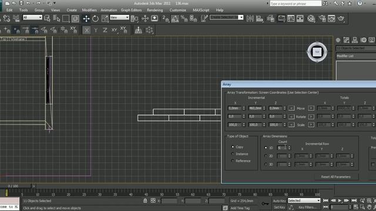Screen dimensions: 376x211
Task: Click the Use Pivot Point Center icon
Action: coord(135,18)
